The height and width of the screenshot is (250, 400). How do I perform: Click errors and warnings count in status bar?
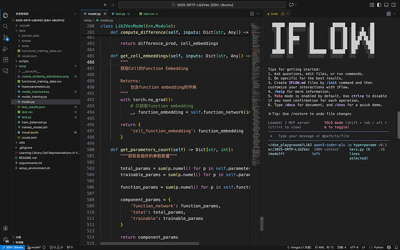click(x=56, y=247)
